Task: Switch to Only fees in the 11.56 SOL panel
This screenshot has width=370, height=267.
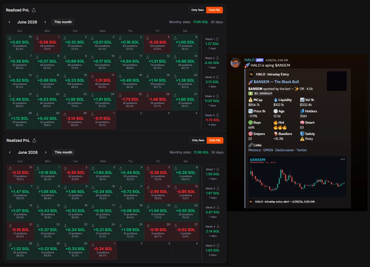Action: tap(198, 140)
